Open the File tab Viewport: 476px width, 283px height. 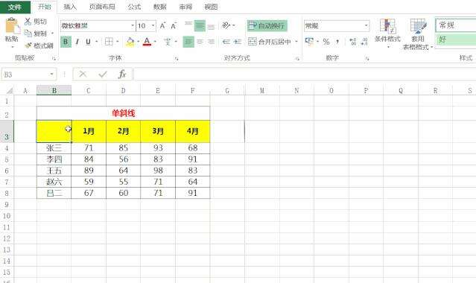[x=15, y=7]
